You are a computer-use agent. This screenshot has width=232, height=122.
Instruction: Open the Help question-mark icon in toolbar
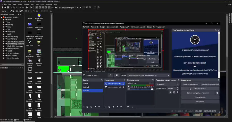click(27, 7)
